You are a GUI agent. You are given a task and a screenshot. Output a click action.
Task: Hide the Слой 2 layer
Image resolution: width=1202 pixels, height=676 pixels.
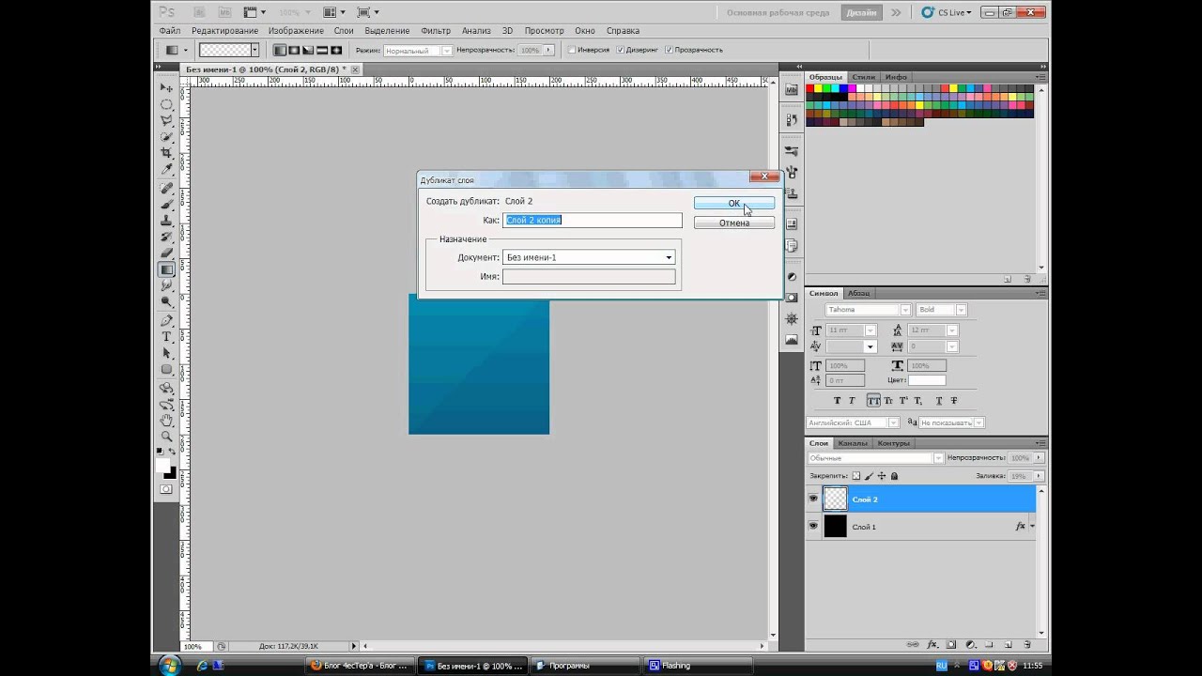pos(813,499)
